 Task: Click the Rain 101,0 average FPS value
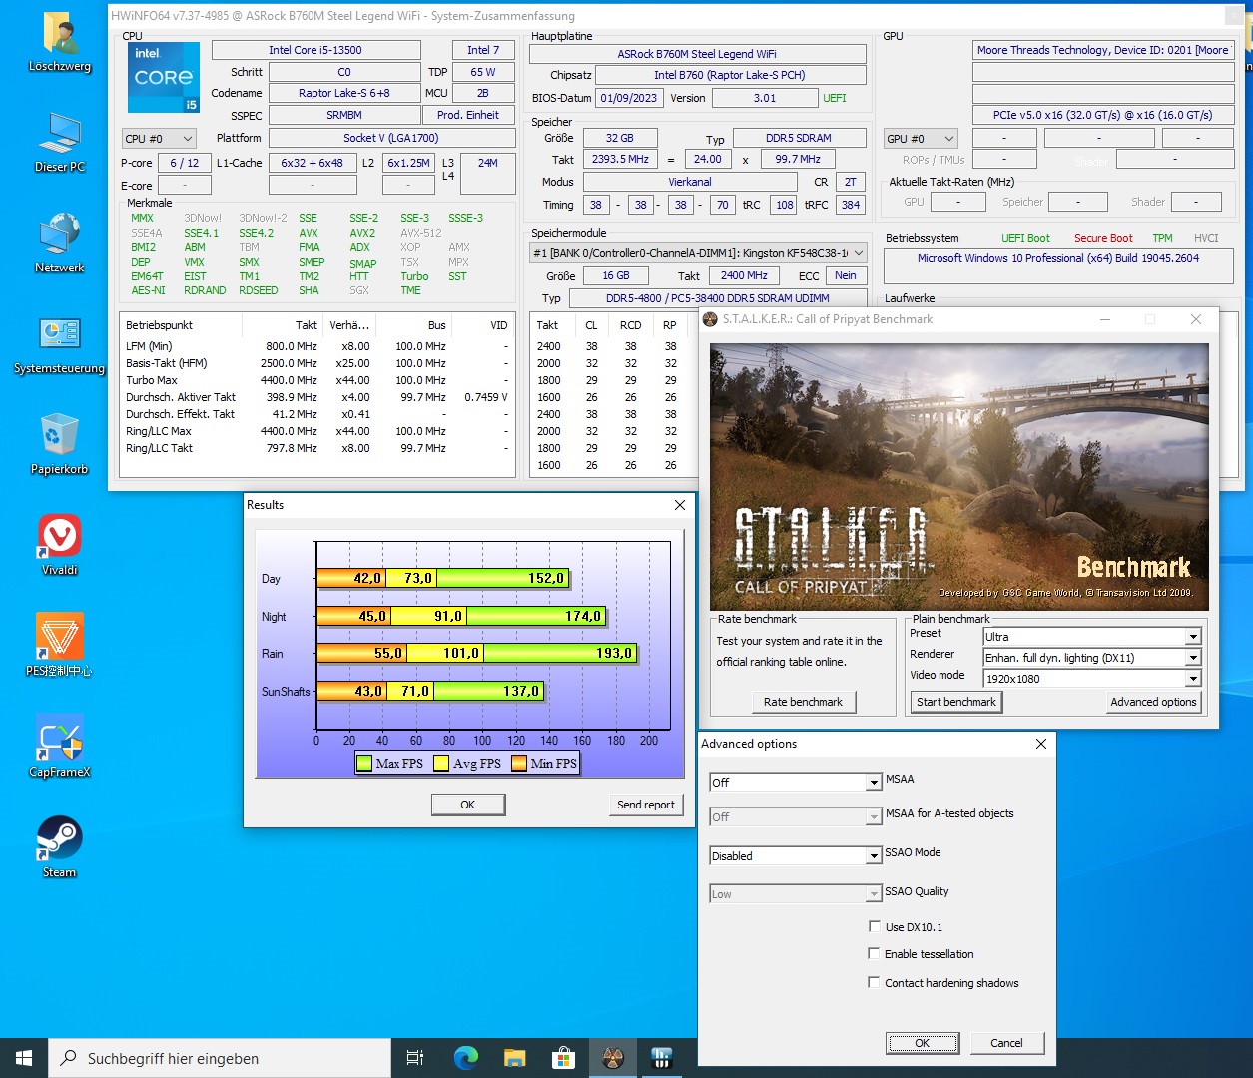[x=461, y=654]
